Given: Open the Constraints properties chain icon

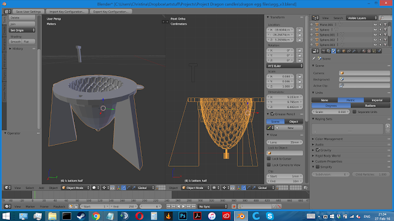Looking at the screenshot, I should (x=349, y=51).
